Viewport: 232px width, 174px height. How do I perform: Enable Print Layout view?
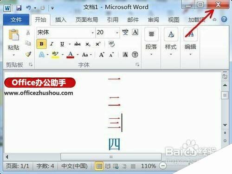99,166
